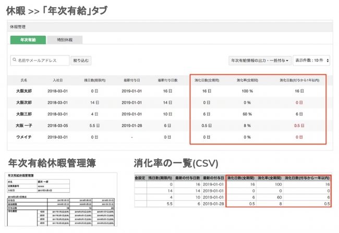Click the 残日数(期限内) column header
Screen dimensions: 339x233
click(95, 80)
